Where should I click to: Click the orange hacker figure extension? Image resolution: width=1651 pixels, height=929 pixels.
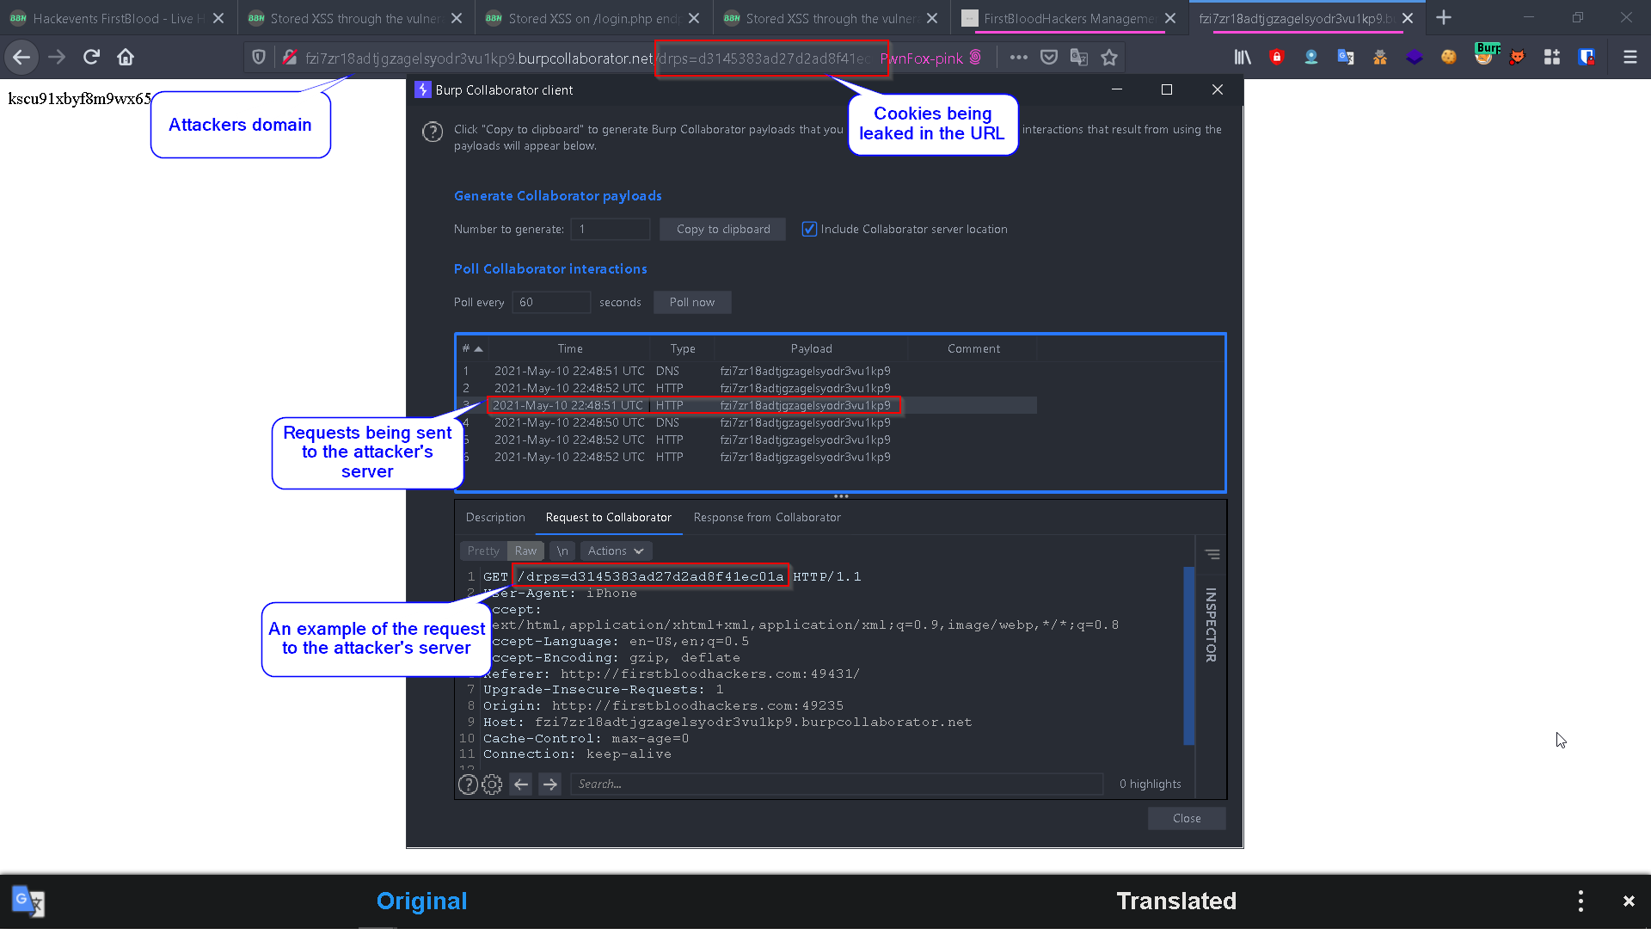tap(1380, 58)
